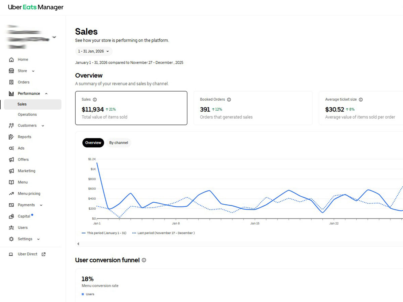Click the Users icon in sidebar
The image size is (403, 302).
pyautogui.click(x=11, y=228)
